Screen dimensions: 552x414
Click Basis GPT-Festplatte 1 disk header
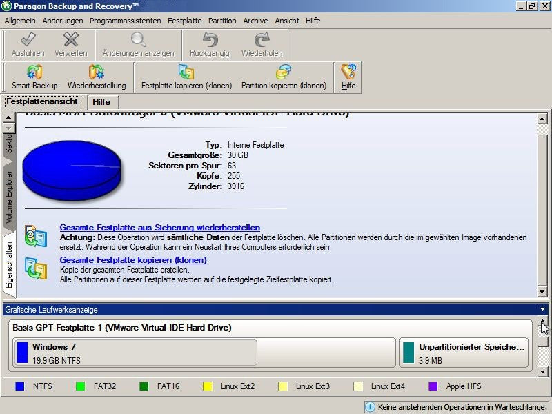click(122, 327)
